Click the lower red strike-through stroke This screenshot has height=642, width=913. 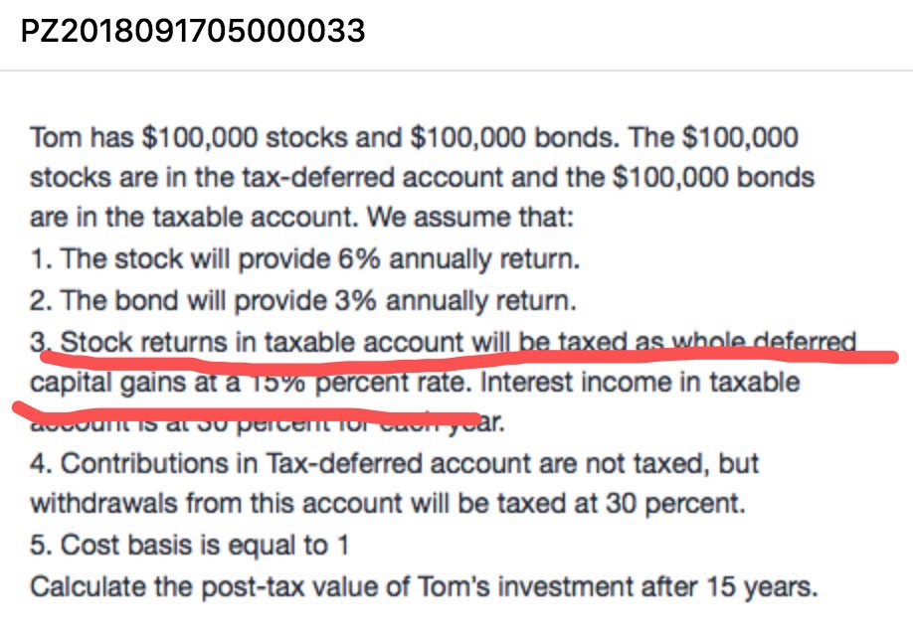pyautogui.click(x=245, y=411)
